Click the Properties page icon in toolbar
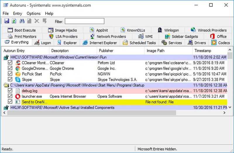 pyautogui.click(x=29, y=21)
